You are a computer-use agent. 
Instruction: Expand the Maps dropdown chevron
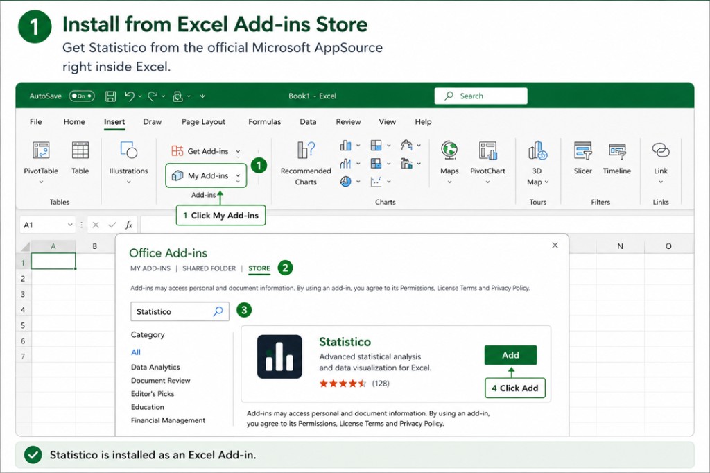click(449, 182)
